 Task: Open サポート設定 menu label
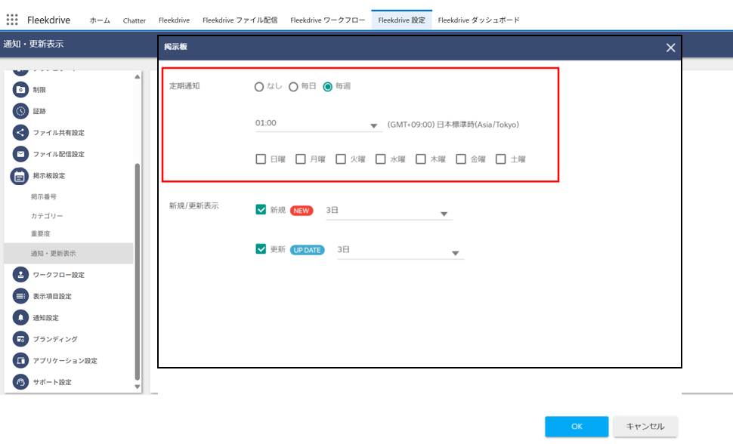52,382
